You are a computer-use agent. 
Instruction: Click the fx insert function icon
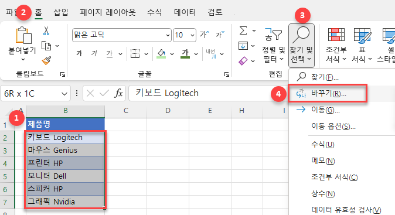(x=118, y=93)
